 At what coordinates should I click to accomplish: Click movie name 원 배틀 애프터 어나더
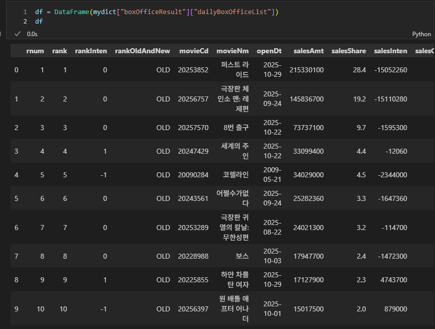click(234, 308)
